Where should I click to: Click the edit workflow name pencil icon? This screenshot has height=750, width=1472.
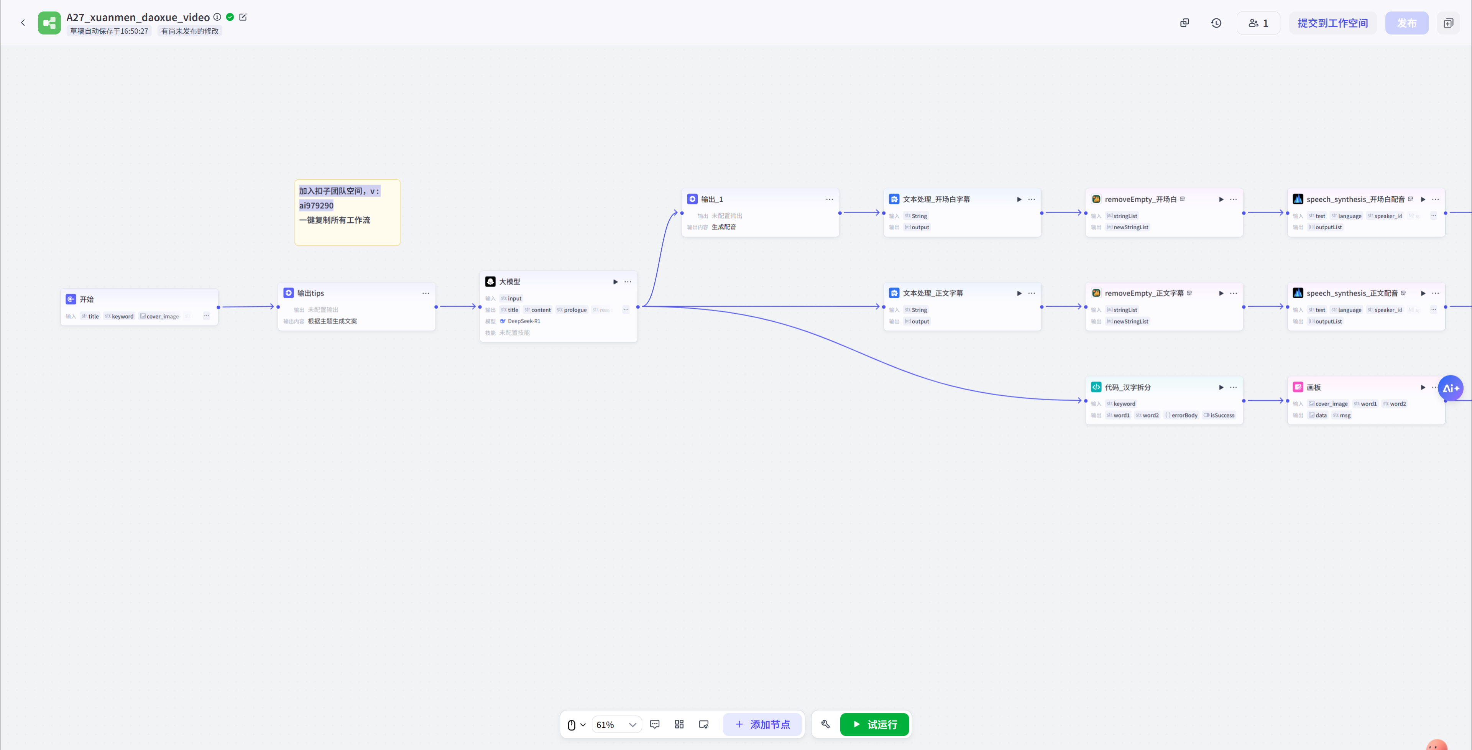point(243,17)
